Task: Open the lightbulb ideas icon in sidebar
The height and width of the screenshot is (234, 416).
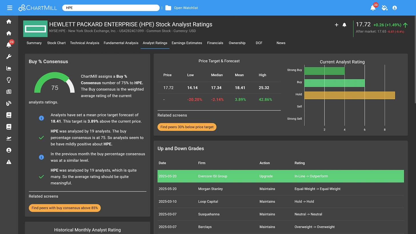Action: pyautogui.click(x=9, y=80)
